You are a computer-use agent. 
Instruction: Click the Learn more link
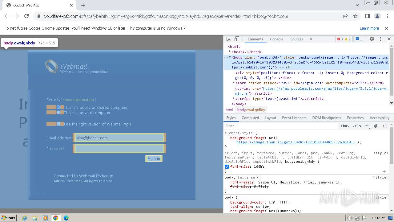point(369,28)
